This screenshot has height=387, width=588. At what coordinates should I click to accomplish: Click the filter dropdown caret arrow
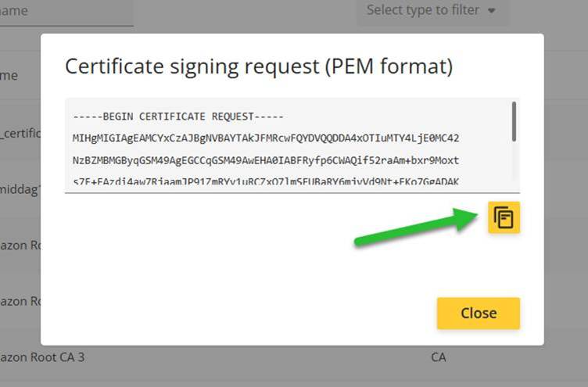(x=491, y=11)
